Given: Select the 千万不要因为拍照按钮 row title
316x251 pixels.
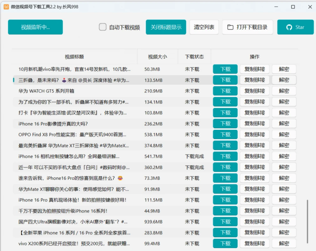Looking at the screenshot, I should pos(63,211).
